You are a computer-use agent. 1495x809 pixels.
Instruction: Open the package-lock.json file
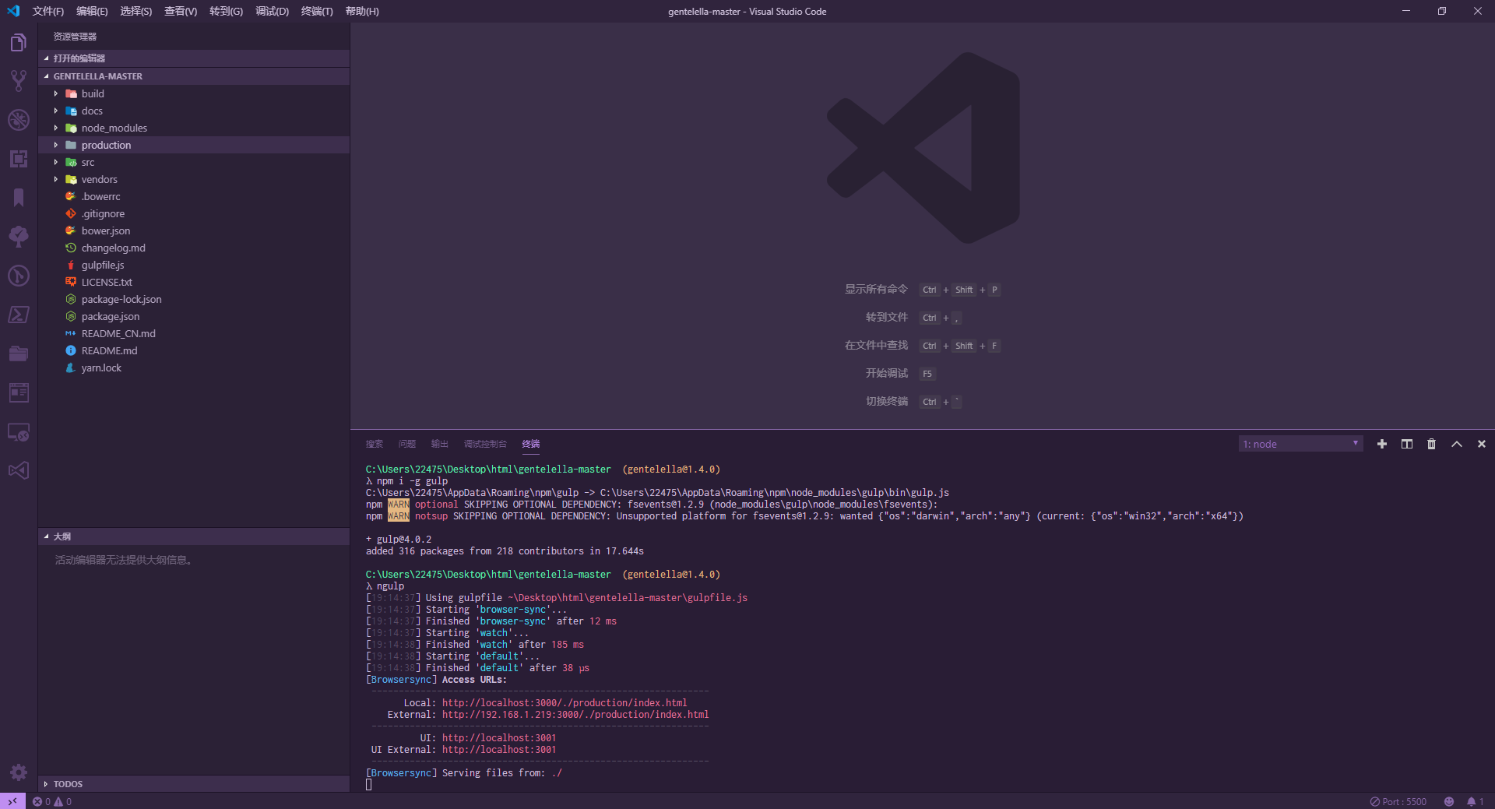pyautogui.click(x=194, y=299)
